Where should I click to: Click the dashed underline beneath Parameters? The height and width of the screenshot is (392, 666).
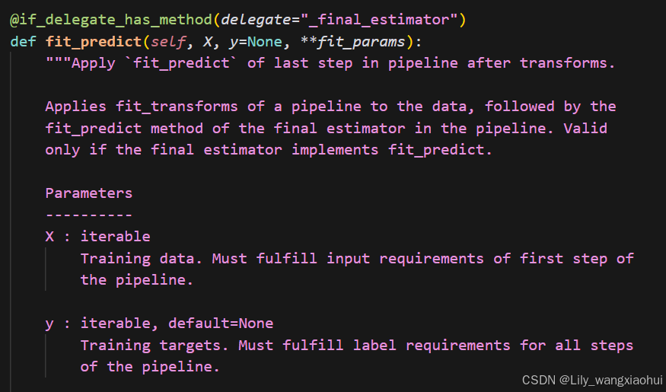coord(89,215)
